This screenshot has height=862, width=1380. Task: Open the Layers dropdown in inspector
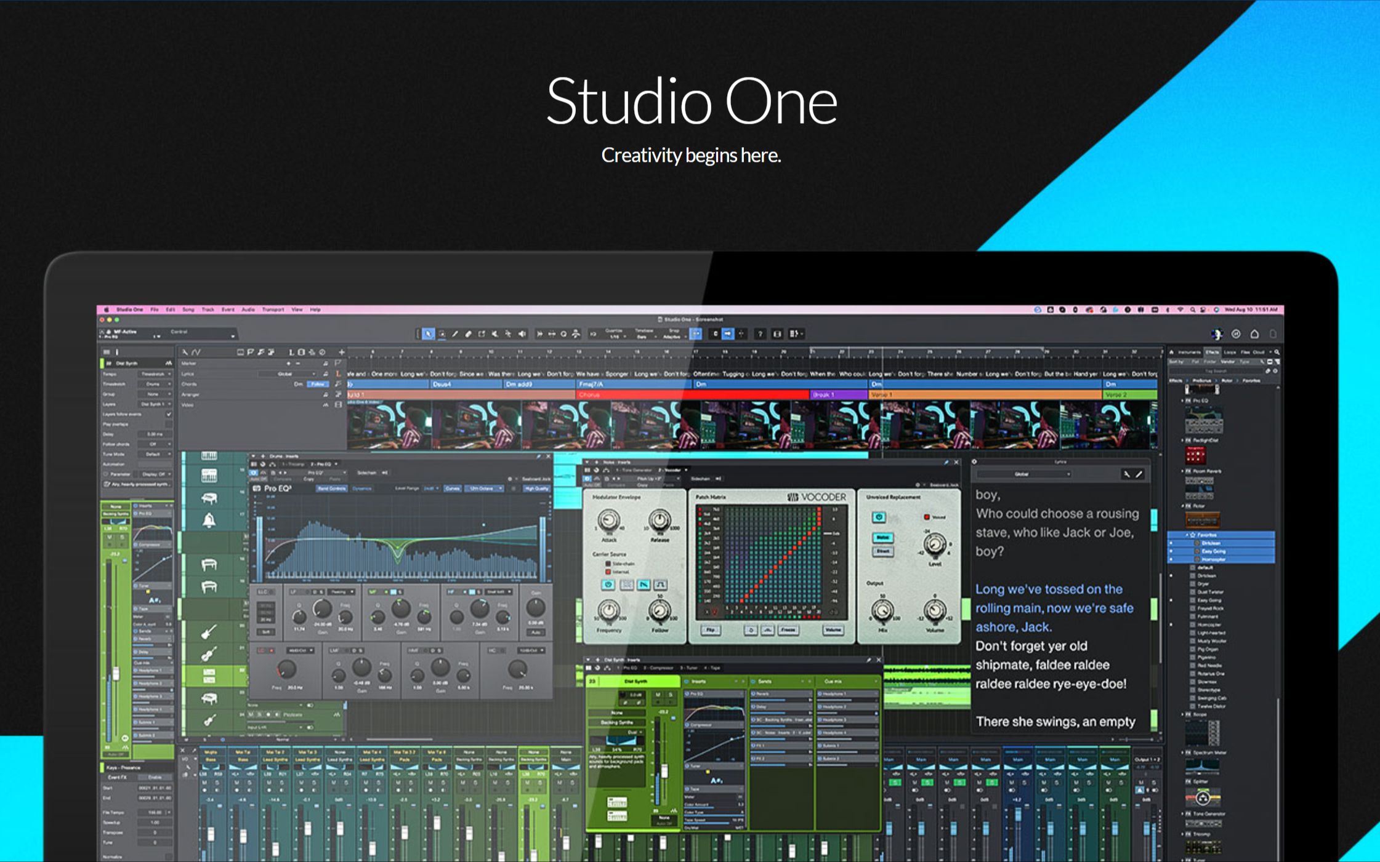pos(155,404)
